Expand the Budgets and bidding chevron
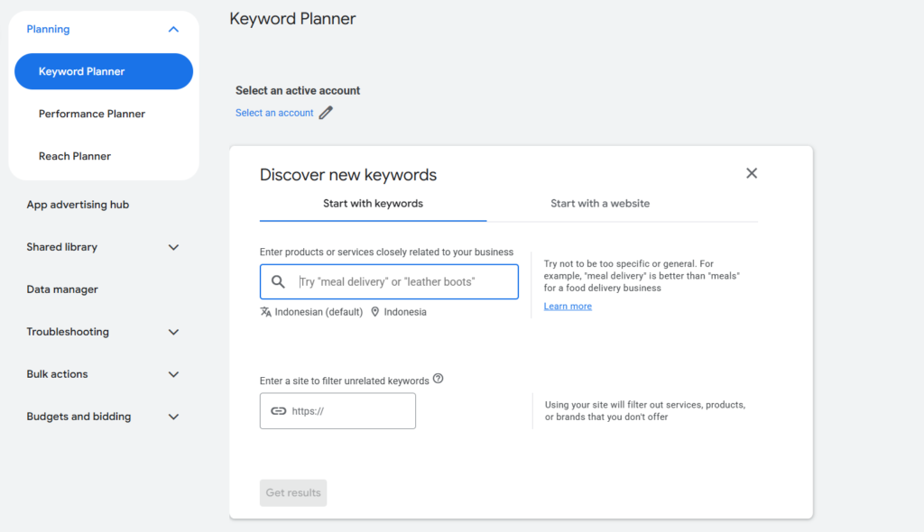Image resolution: width=924 pixels, height=532 pixels. click(173, 417)
